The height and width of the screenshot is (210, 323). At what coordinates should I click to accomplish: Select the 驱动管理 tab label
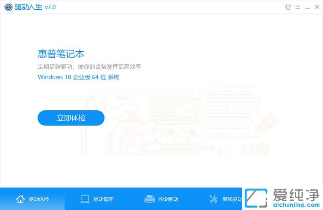(x=103, y=199)
